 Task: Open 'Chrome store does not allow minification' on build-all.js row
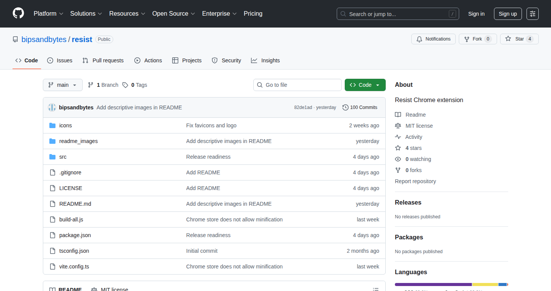pos(235,219)
